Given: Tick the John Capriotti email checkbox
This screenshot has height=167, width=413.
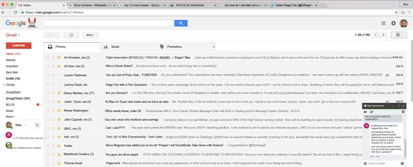Looking at the screenshot, I should (48, 119).
